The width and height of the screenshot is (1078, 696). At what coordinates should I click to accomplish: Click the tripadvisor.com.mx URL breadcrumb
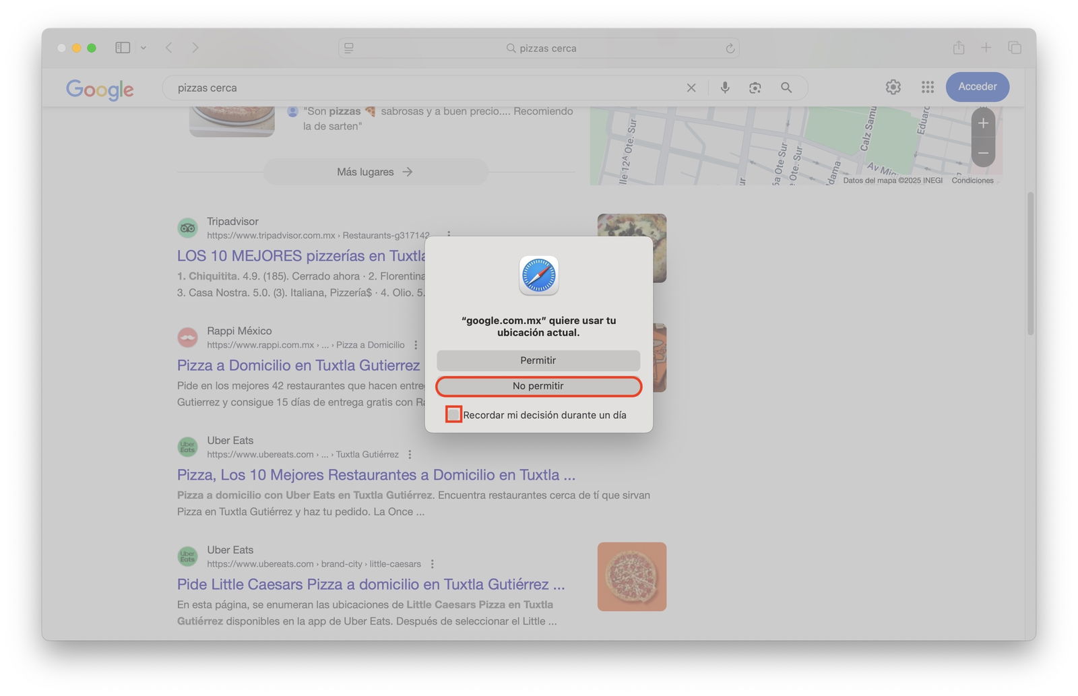coord(318,235)
